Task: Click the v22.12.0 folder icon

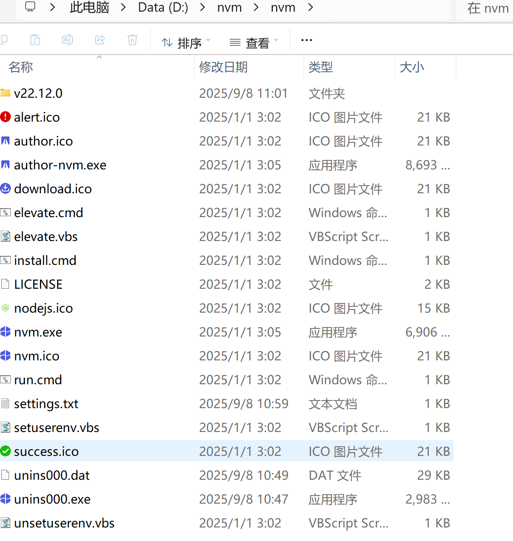Action: click(x=5, y=93)
